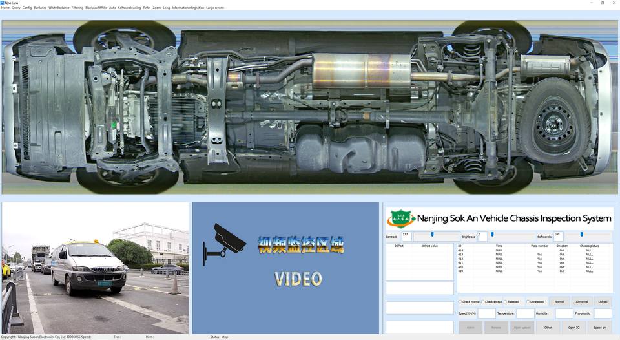Click the green NJSA shield logo
Screen dimensions: 620x340
[400, 218]
